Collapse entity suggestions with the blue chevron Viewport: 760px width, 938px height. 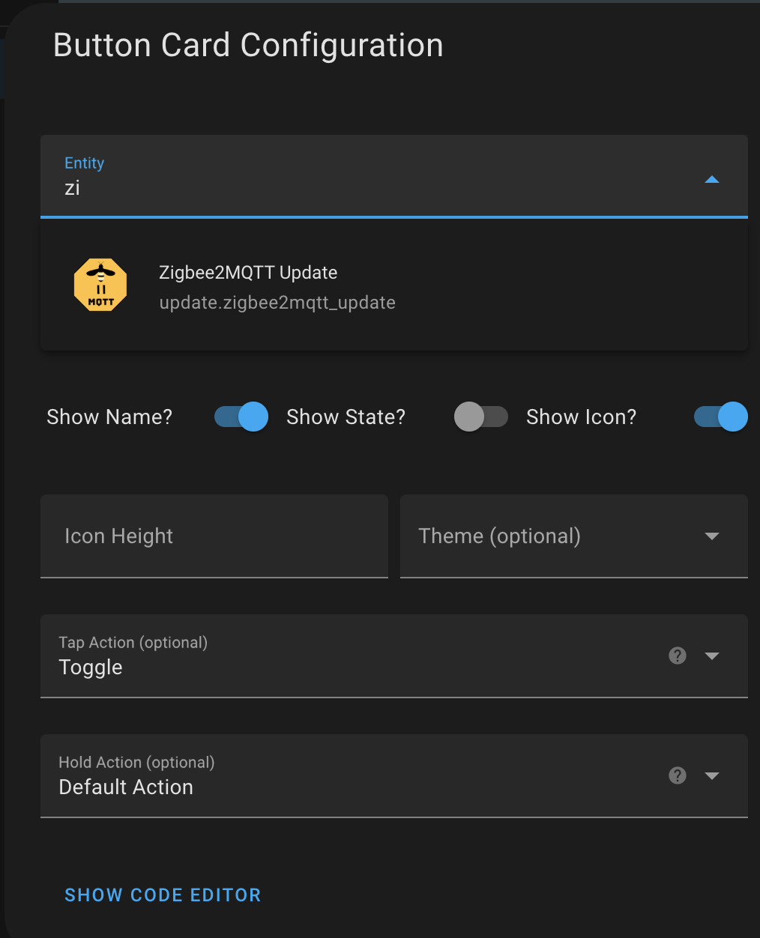click(711, 179)
